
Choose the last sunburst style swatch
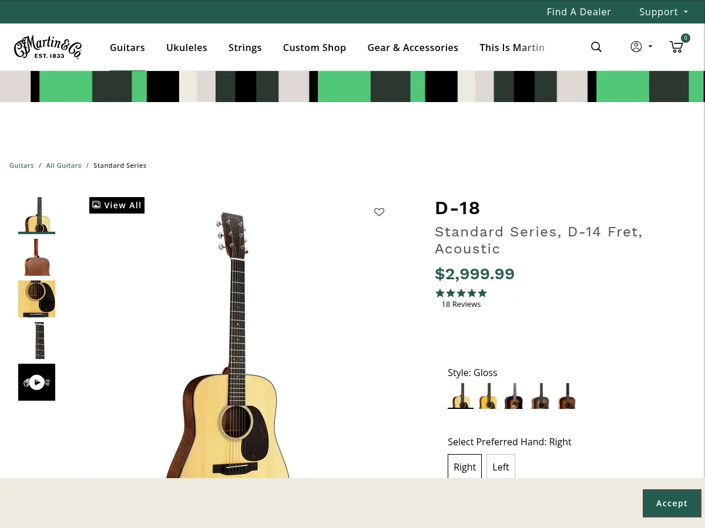coord(566,396)
